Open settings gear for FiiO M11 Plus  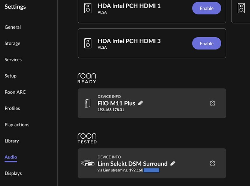[x=212, y=103]
